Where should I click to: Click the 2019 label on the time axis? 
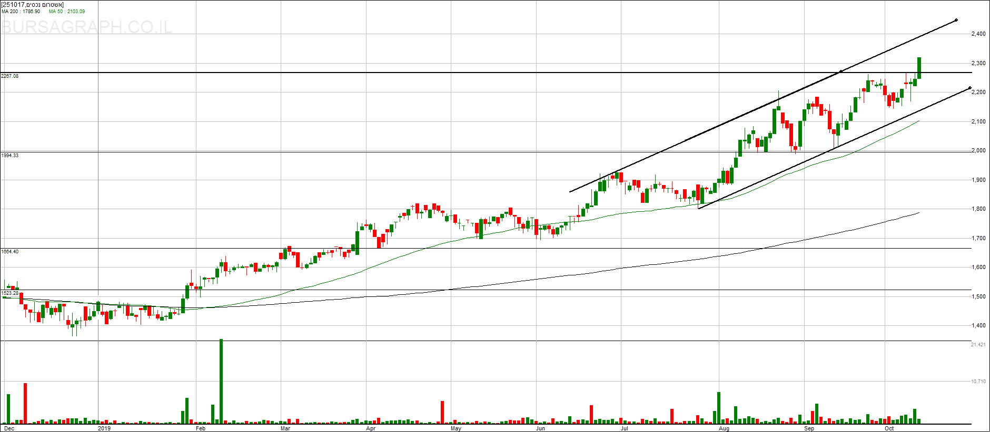click(104, 429)
